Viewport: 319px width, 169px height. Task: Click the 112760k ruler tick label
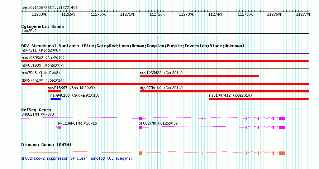[275, 14]
